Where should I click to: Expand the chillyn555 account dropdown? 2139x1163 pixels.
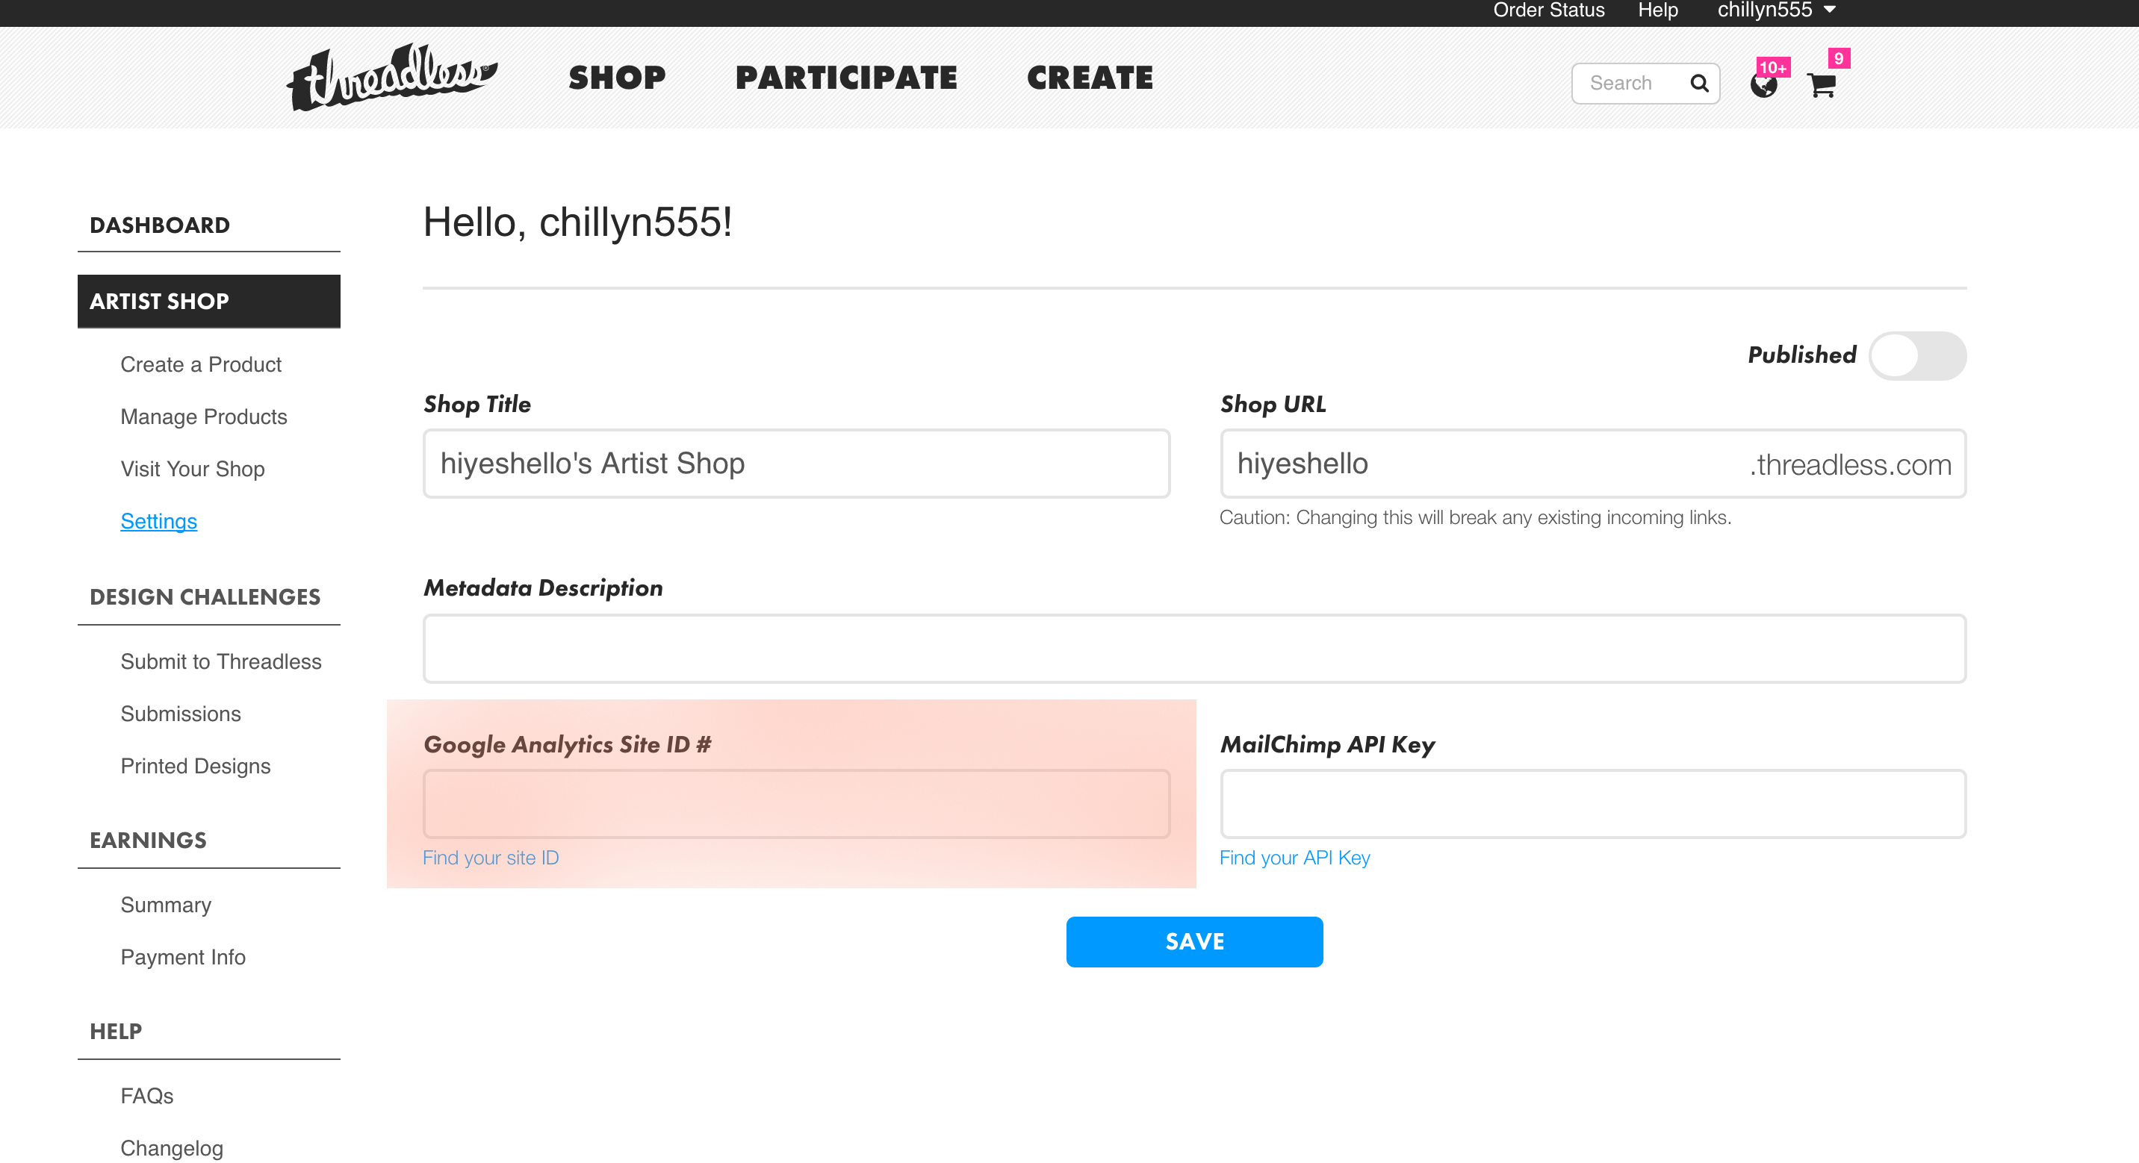(x=1776, y=10)
